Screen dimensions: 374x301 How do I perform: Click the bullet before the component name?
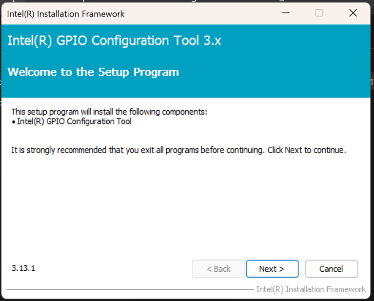(x=13, y=122)
